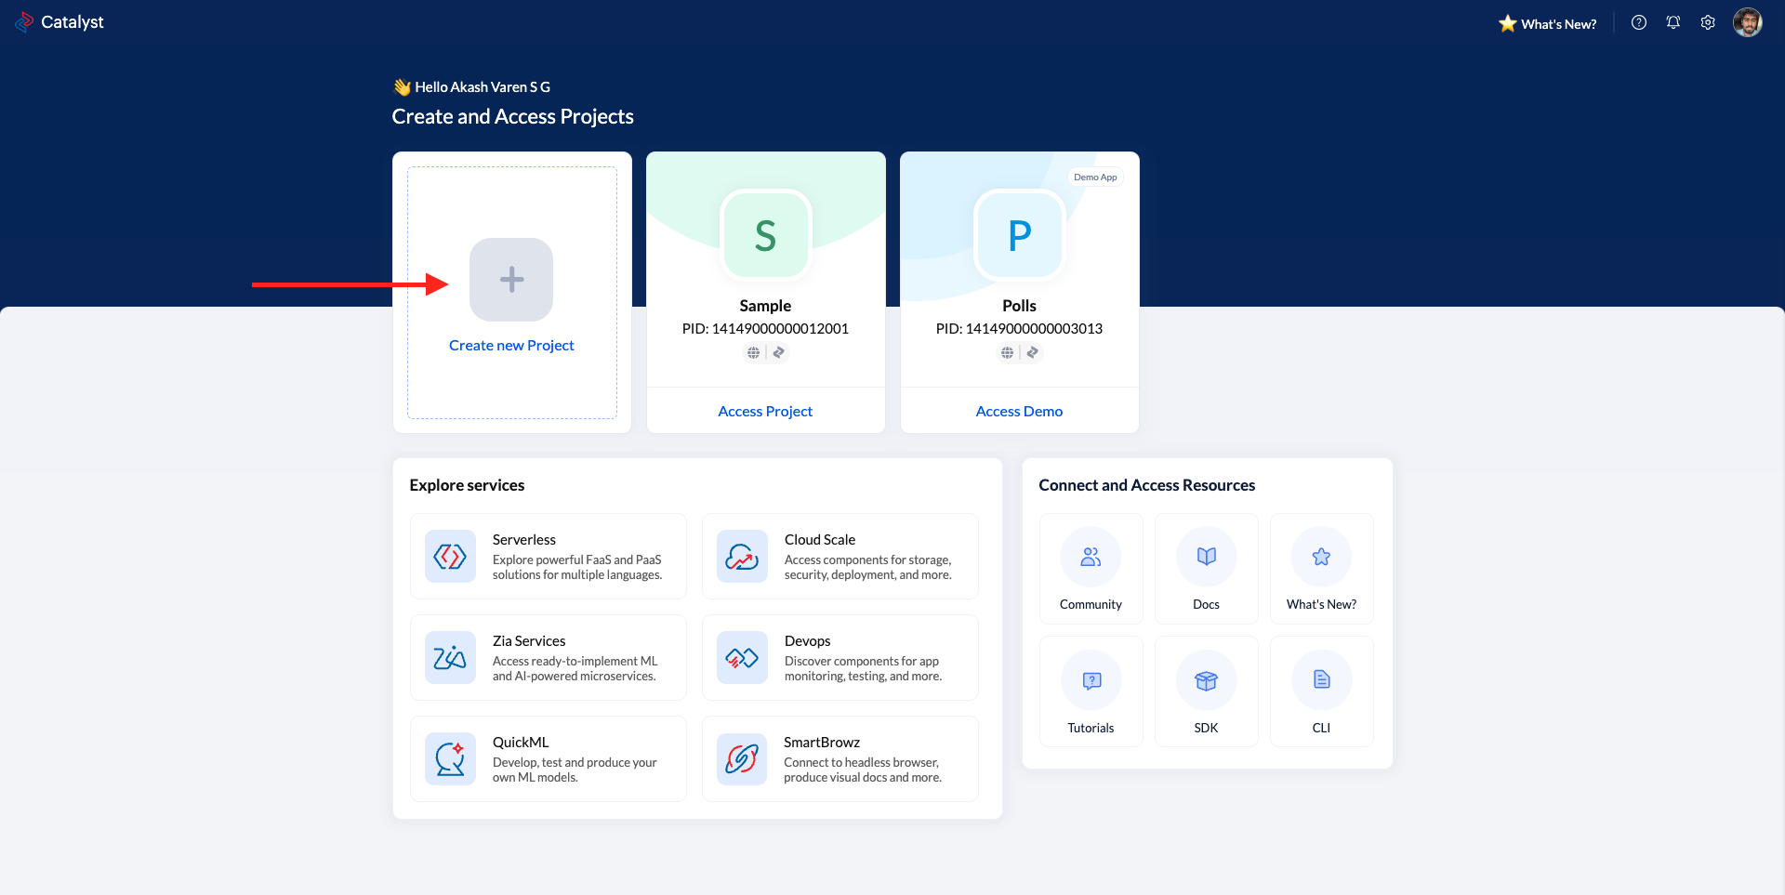This screenshot has height=895, width=1785.
Task: Select the Zia Services card
Action: tap(548, 658)
